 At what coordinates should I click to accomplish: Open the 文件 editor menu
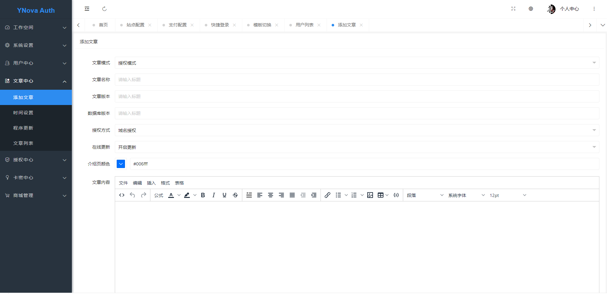click(123, 183)
